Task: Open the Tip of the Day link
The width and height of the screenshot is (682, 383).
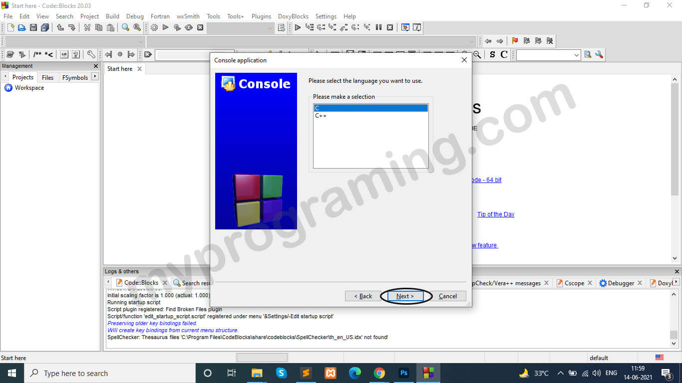Action: coord(495,214)
